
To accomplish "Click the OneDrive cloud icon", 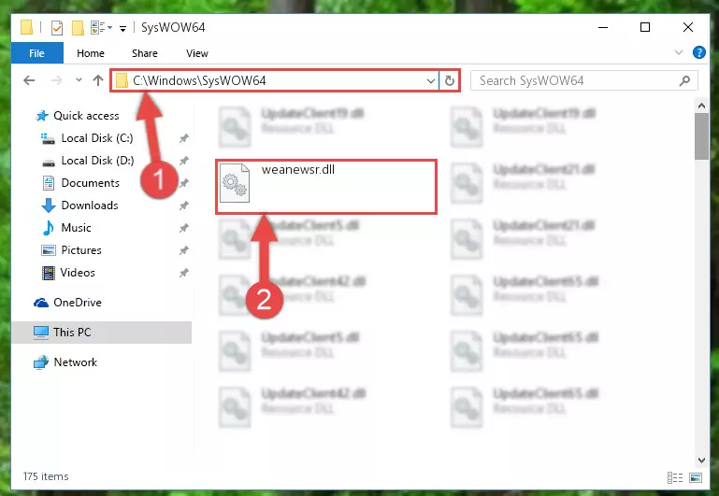I will click(x=41, y=303).
